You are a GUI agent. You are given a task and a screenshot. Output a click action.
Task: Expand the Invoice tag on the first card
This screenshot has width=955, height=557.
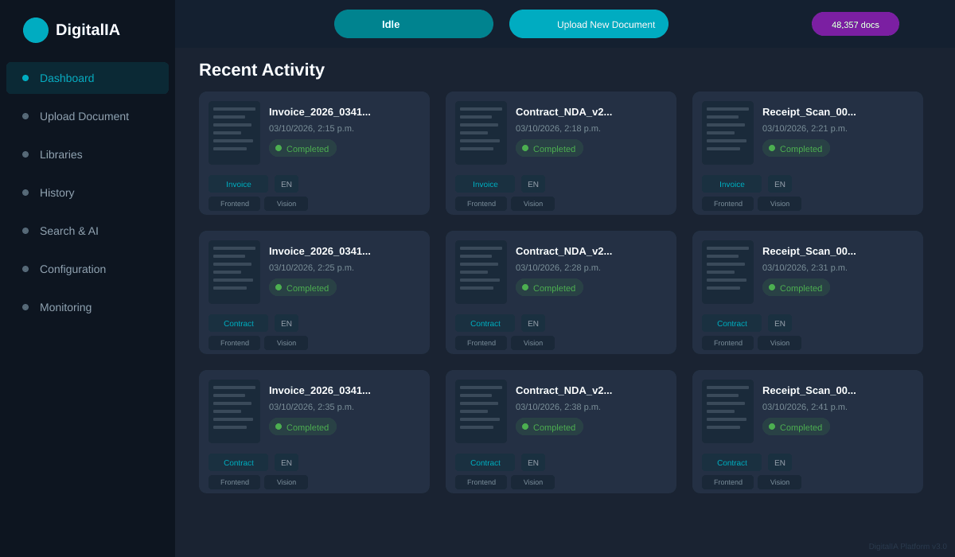coord(238,184)
